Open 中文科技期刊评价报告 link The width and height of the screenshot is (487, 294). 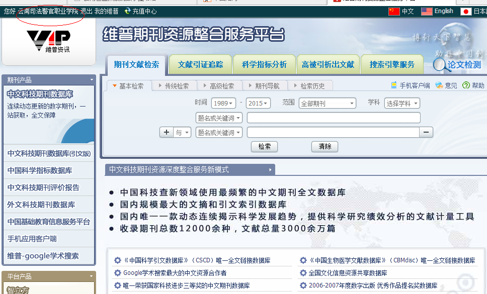tap(43, 187)
